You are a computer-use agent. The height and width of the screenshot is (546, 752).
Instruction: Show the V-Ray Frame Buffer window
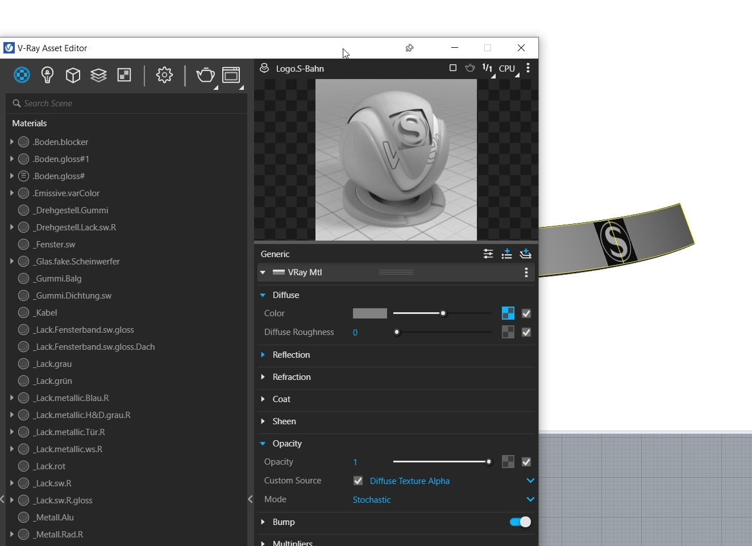click(x=231, y=75)
